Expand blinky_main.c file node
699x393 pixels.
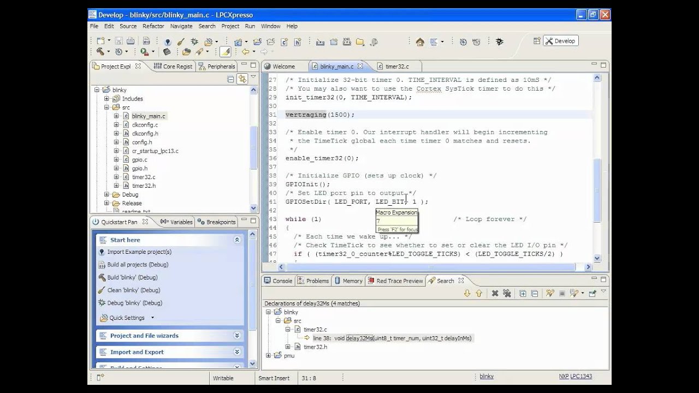coord(116,116)
